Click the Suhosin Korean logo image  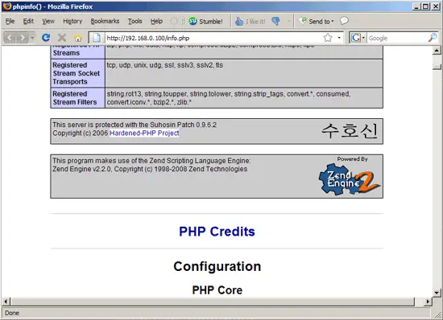(350, 131)
